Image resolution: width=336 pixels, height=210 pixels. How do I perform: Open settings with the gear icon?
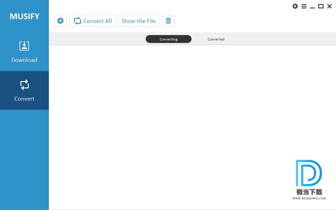[295, 6]
